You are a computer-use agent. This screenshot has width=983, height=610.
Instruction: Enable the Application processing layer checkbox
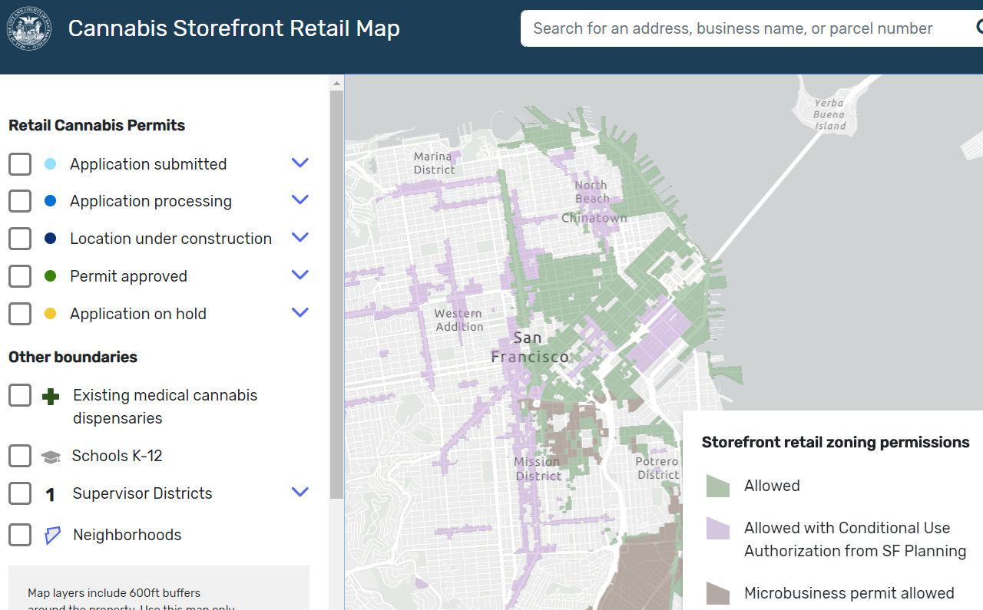[x=19, y=201]
